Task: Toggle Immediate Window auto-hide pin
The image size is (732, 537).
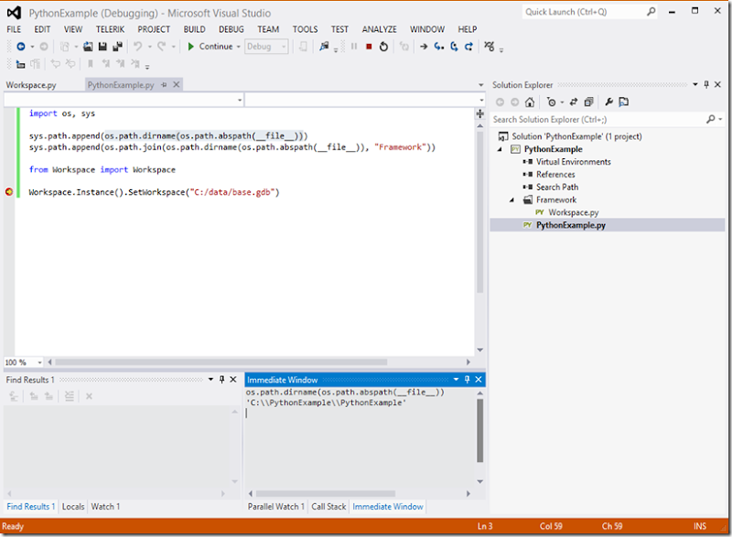Action: (467, 380)
